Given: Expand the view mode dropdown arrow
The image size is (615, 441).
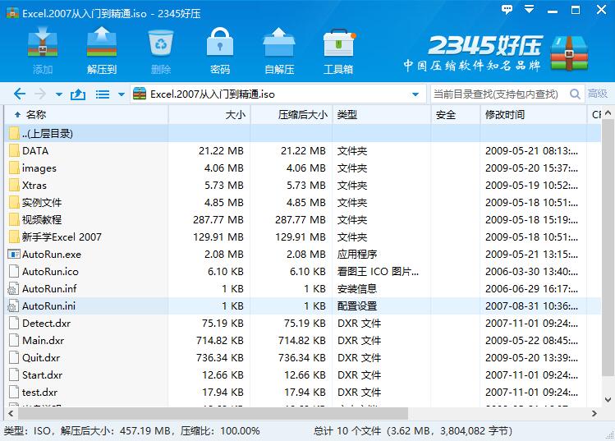Looking at the screenshot, I should point(122,94).
